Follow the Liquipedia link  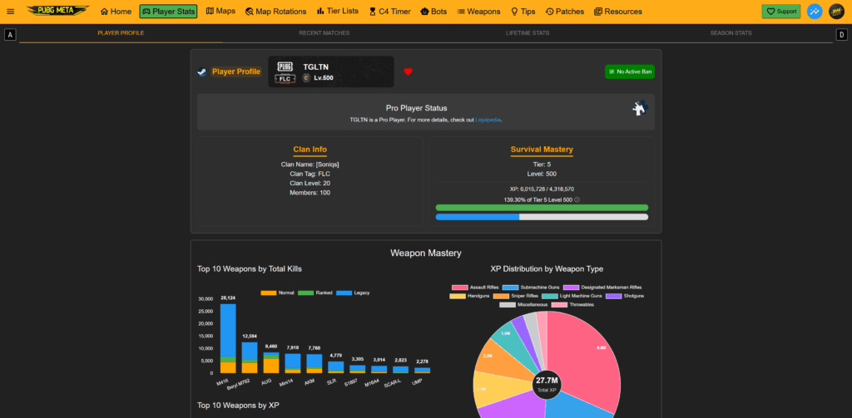[x=488, y=120]
